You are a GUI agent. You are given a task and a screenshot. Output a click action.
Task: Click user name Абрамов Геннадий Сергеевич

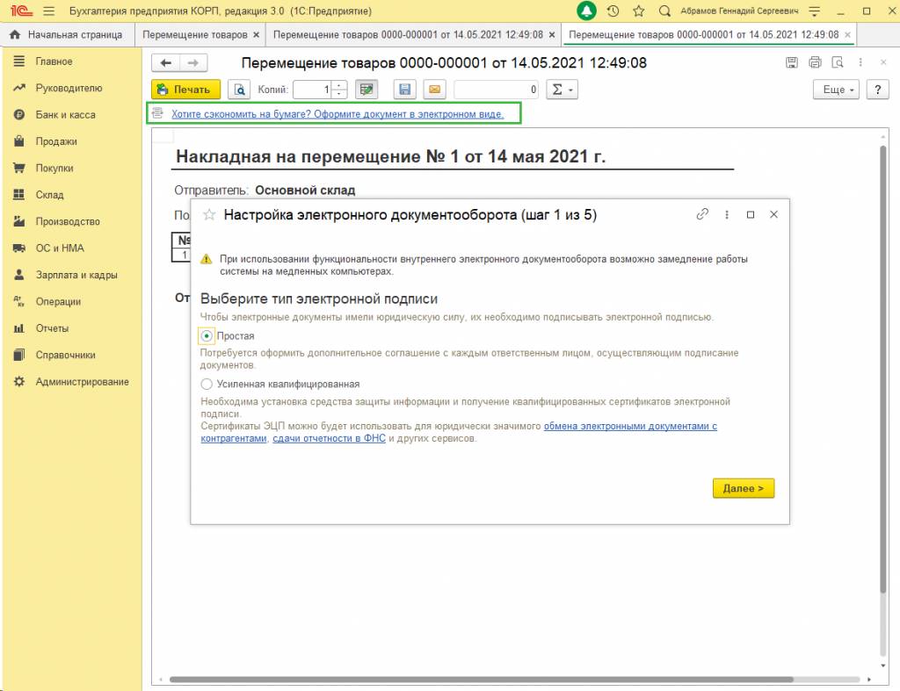click(x=739, y=11)
